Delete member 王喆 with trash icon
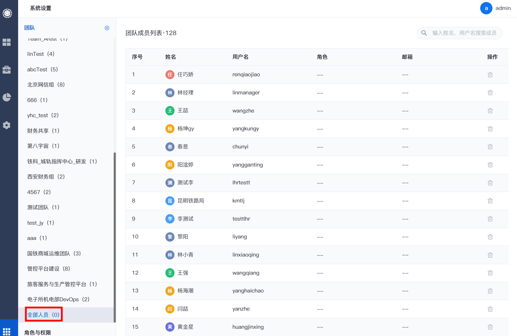The height and width of the screenshot is (336, 517). [x=490, y=111]
